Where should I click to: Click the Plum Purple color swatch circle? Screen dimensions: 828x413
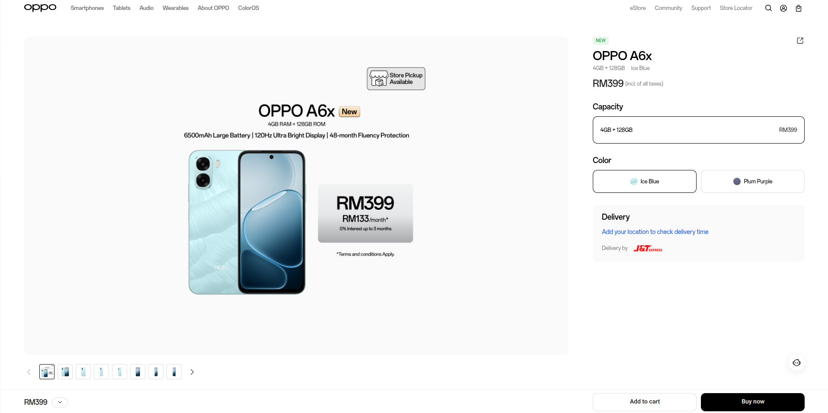tap(736, 181)
